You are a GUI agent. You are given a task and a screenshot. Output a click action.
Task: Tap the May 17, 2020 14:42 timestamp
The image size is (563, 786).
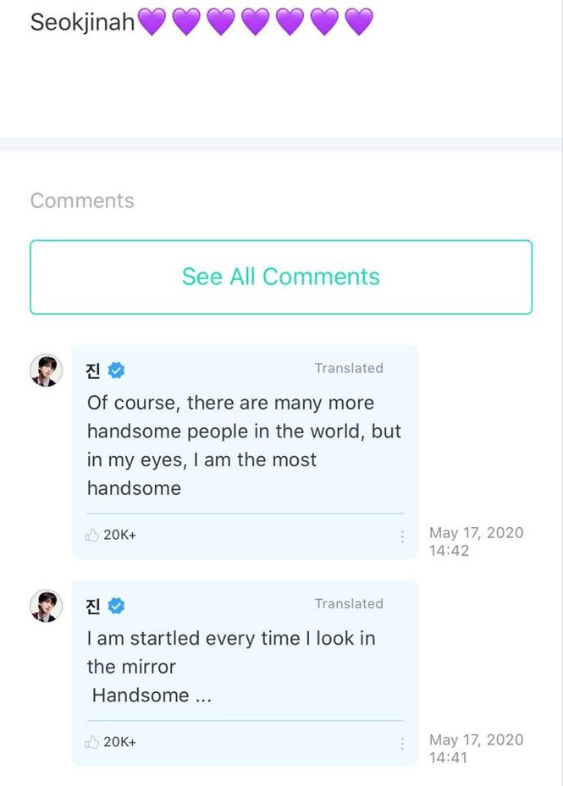point(476,541)
